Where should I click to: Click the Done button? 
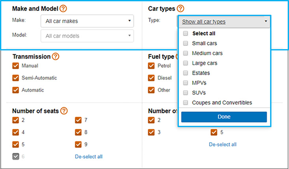[224, 117]
